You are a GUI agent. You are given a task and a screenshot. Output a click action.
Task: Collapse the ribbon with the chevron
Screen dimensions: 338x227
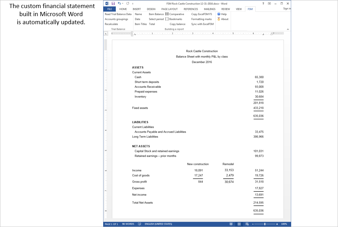288,29
